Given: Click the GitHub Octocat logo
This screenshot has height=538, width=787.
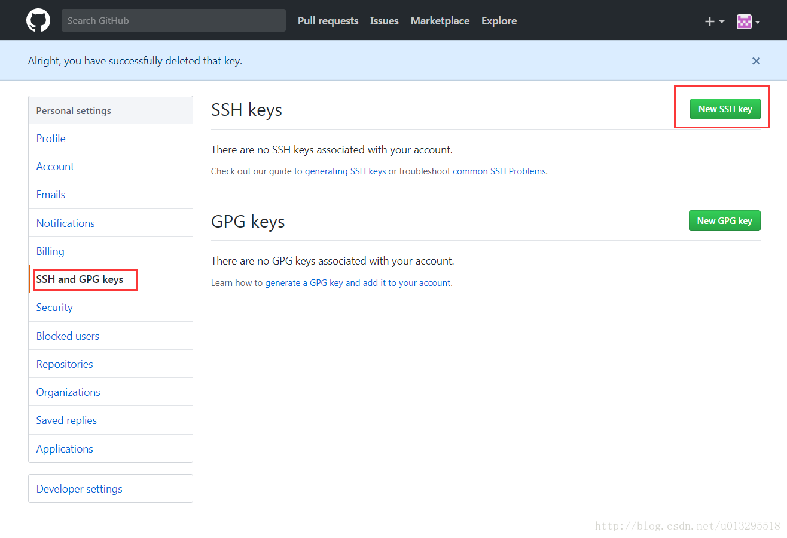Looking at the screenshot, I should (38, 20).
